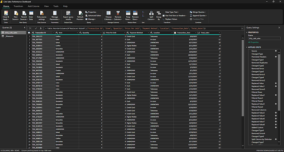Viewport: 284px width, 152px height.
Task: Open the gear settings for Source step
Action: click(276, 51)
